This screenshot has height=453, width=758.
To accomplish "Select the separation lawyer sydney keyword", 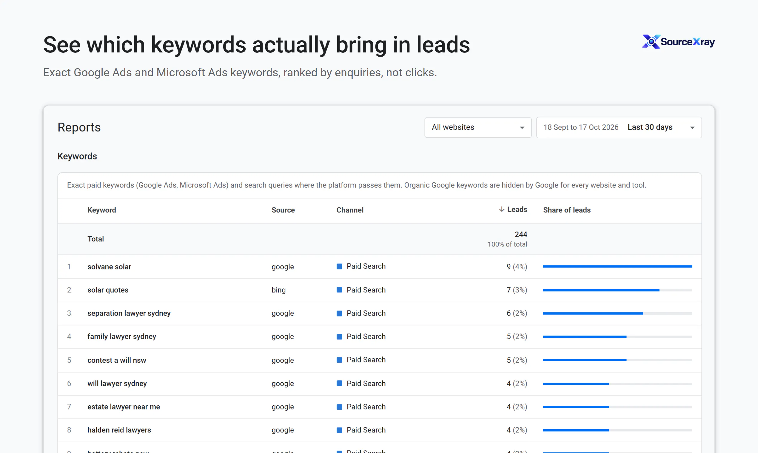I will point(129,313).
